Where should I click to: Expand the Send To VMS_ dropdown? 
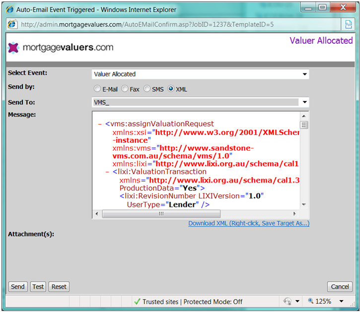[305, 102]
